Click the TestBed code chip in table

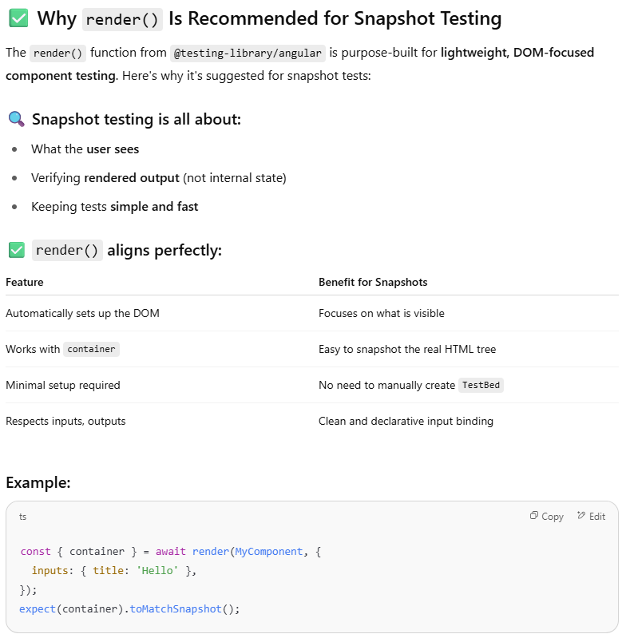click(481, 385)
